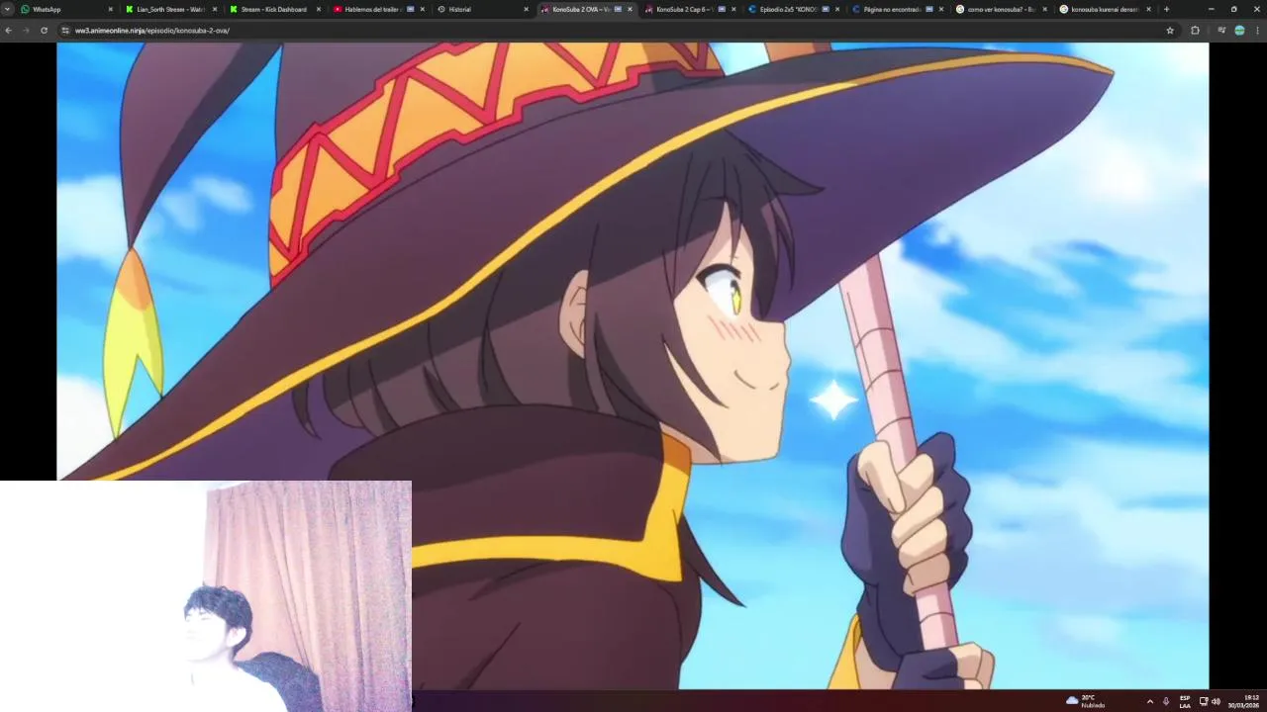Open the clock and date flyout
The height and width of the screenshot is (712, 1267).
[x=1244, y=701]
